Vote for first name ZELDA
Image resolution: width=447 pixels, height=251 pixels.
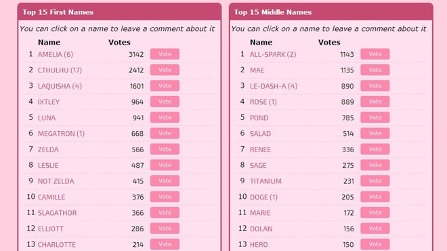point(165,150)
